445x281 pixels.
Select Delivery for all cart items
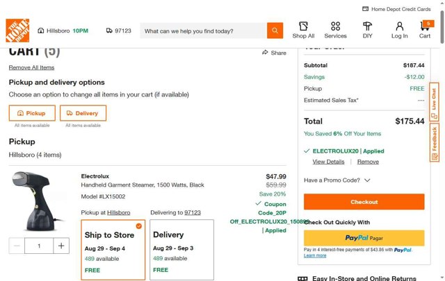point(83,113)
